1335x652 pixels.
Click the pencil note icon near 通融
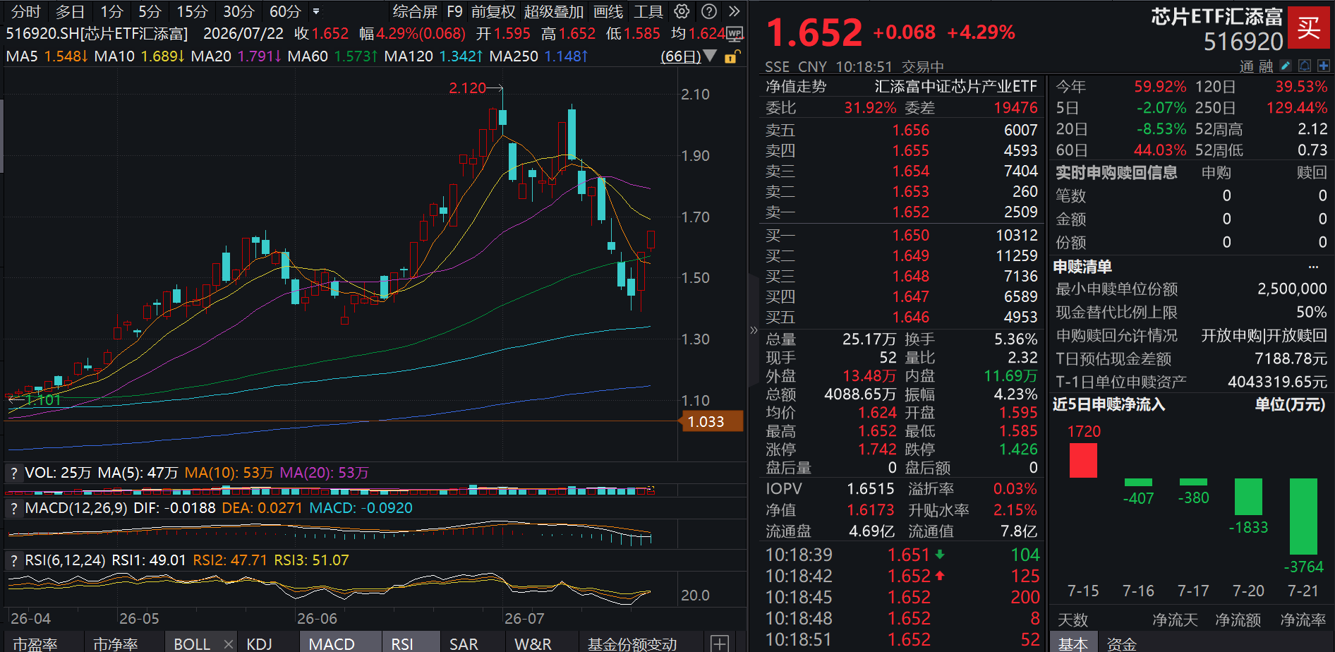tap(1286, 66)
